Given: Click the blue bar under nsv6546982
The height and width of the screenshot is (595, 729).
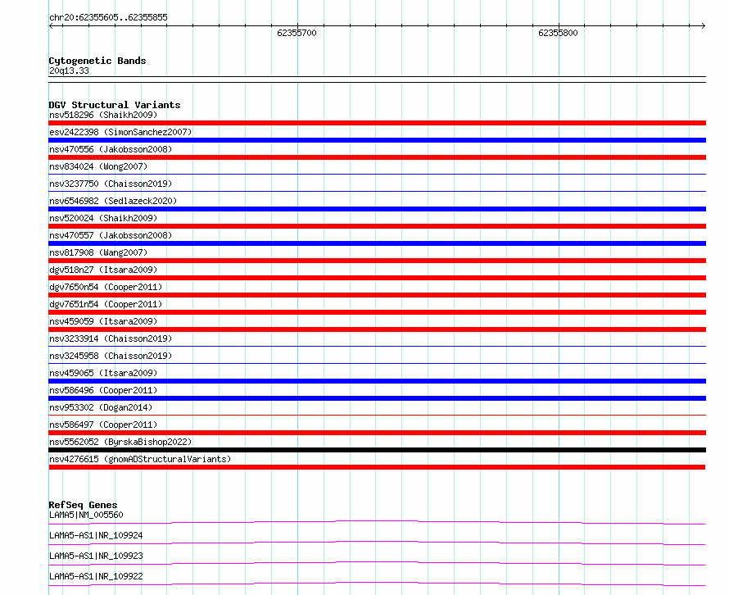Looking at the screenshot, I should coord(377,209).
